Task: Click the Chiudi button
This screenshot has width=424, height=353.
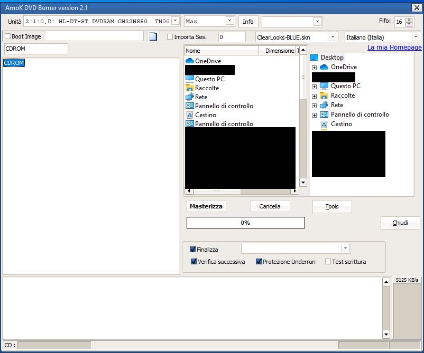Action: [x=400, y=223]
